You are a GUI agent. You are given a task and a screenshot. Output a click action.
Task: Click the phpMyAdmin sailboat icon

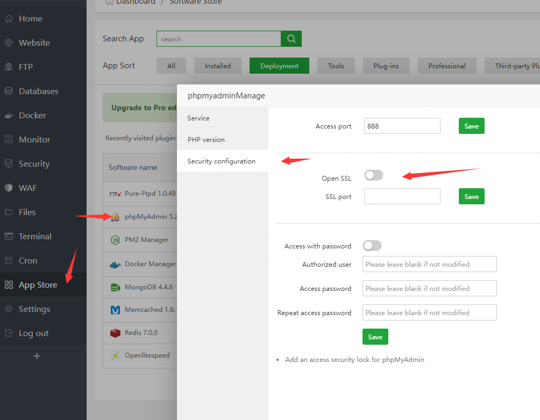pos(115,217)
